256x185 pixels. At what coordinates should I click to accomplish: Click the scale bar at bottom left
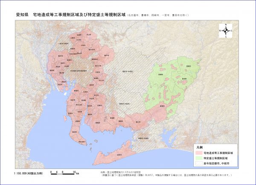click(63, 172)
